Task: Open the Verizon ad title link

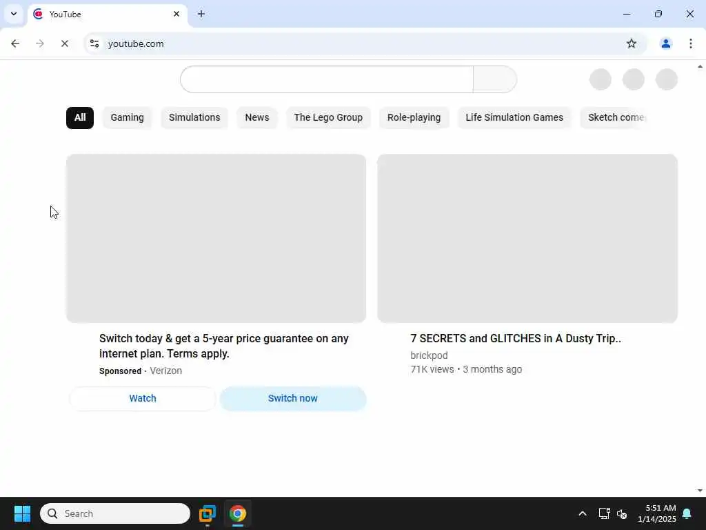Action: (x=224, y=346)
